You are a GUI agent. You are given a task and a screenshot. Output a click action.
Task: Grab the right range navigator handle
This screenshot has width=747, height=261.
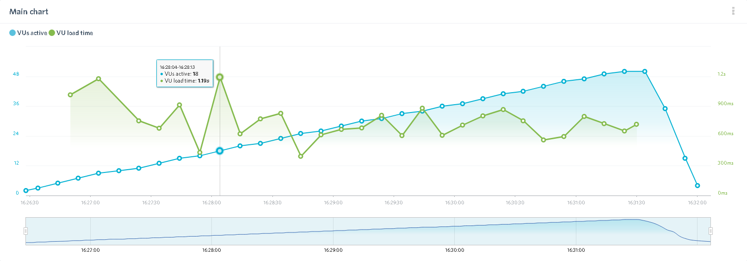click(x=710, y=231)
